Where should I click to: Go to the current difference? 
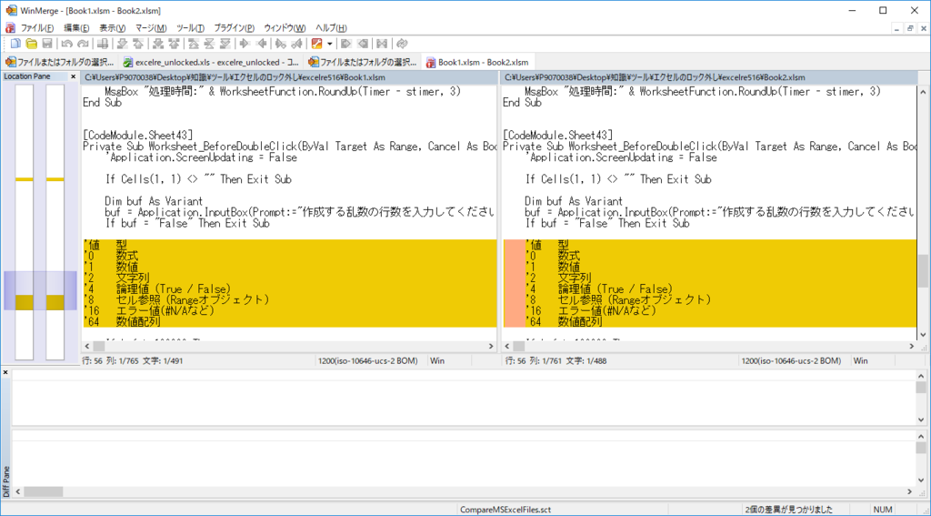click(x=210, y=44)
